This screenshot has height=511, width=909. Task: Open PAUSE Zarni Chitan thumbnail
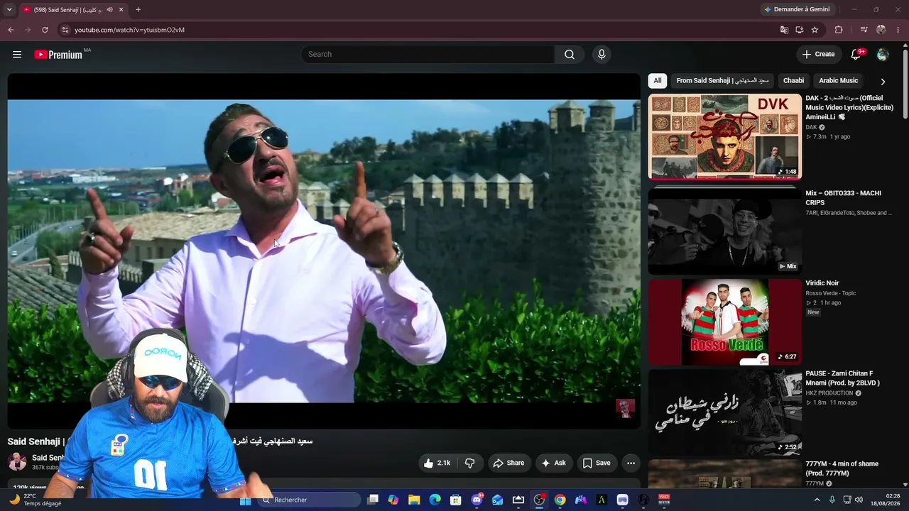tap(725, 412)
